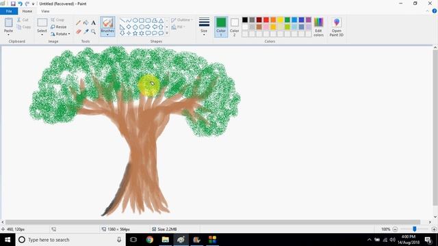Open the shape Outline dropdown
This screenshot has width=438, height=246.
(x=182, y=20)
